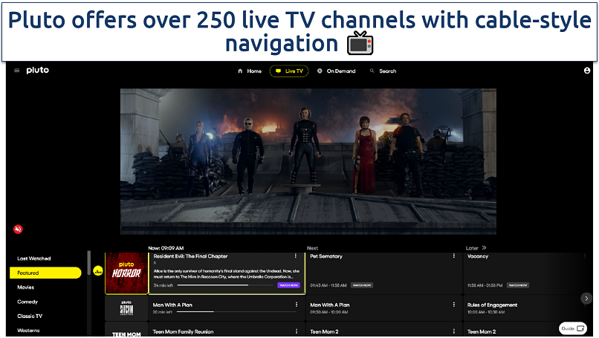Unmute audio with the red mute button
This screenshot has height=338, width=599.
pyautogui.click(x=18, y=229)
